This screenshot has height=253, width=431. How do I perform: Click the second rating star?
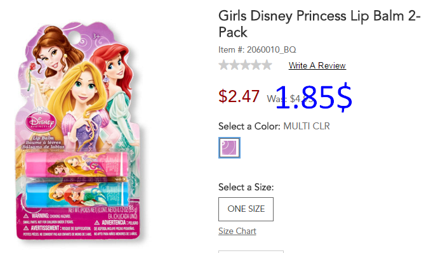click(x=234, y=65)
